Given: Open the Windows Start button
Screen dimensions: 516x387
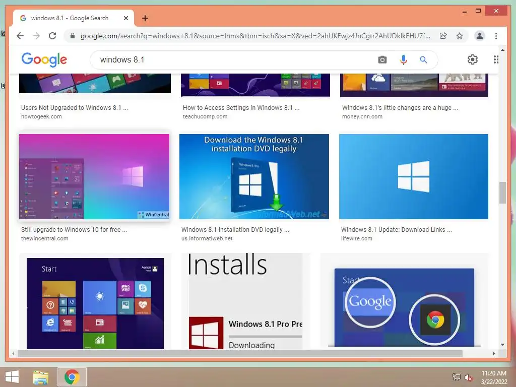Looking at the screenshot, I should click(x=12, y=377).
